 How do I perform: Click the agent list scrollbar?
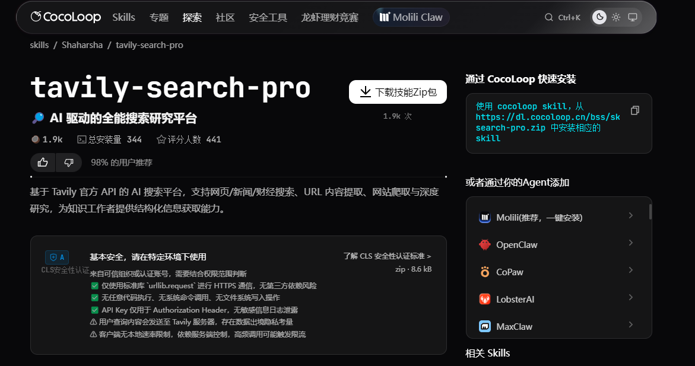(650, 212)
